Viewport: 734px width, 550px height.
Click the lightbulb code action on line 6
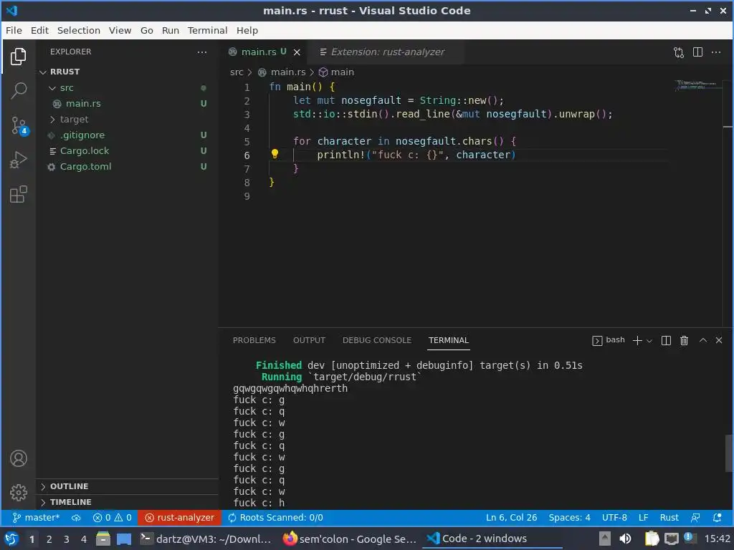pos(275,155)
